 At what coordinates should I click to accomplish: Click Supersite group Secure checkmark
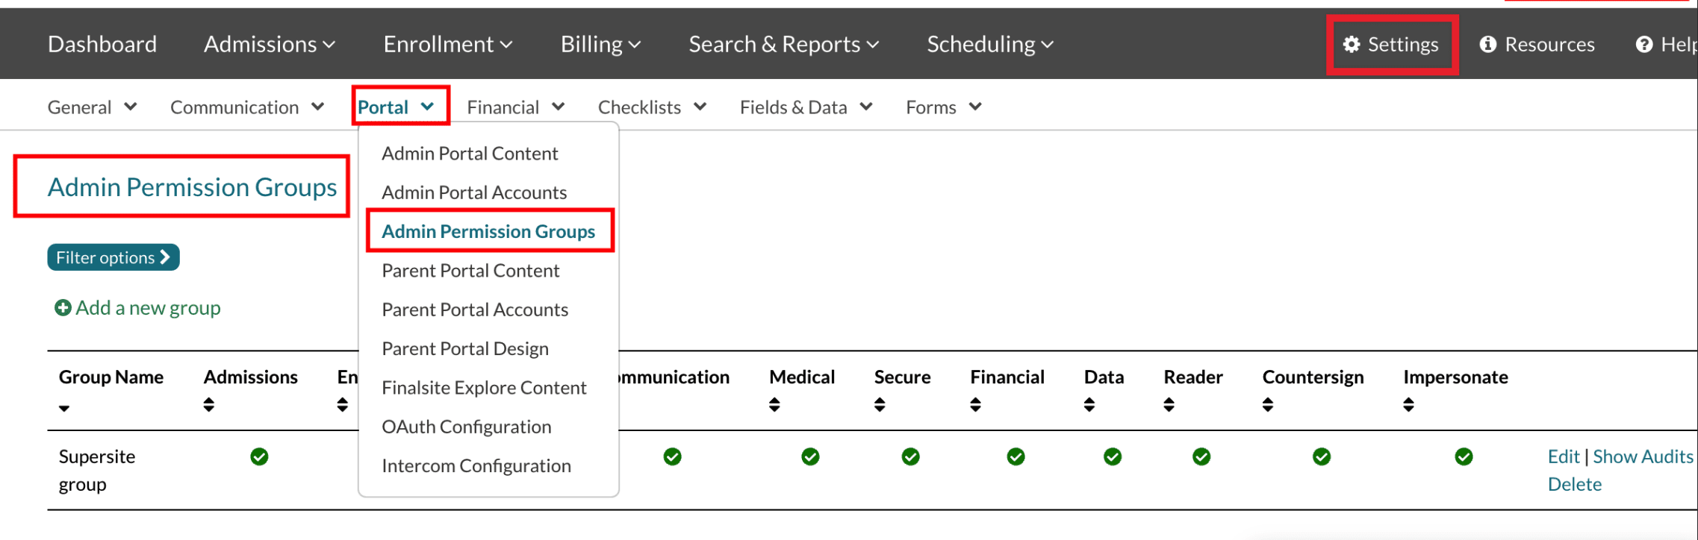click(910, 456)
